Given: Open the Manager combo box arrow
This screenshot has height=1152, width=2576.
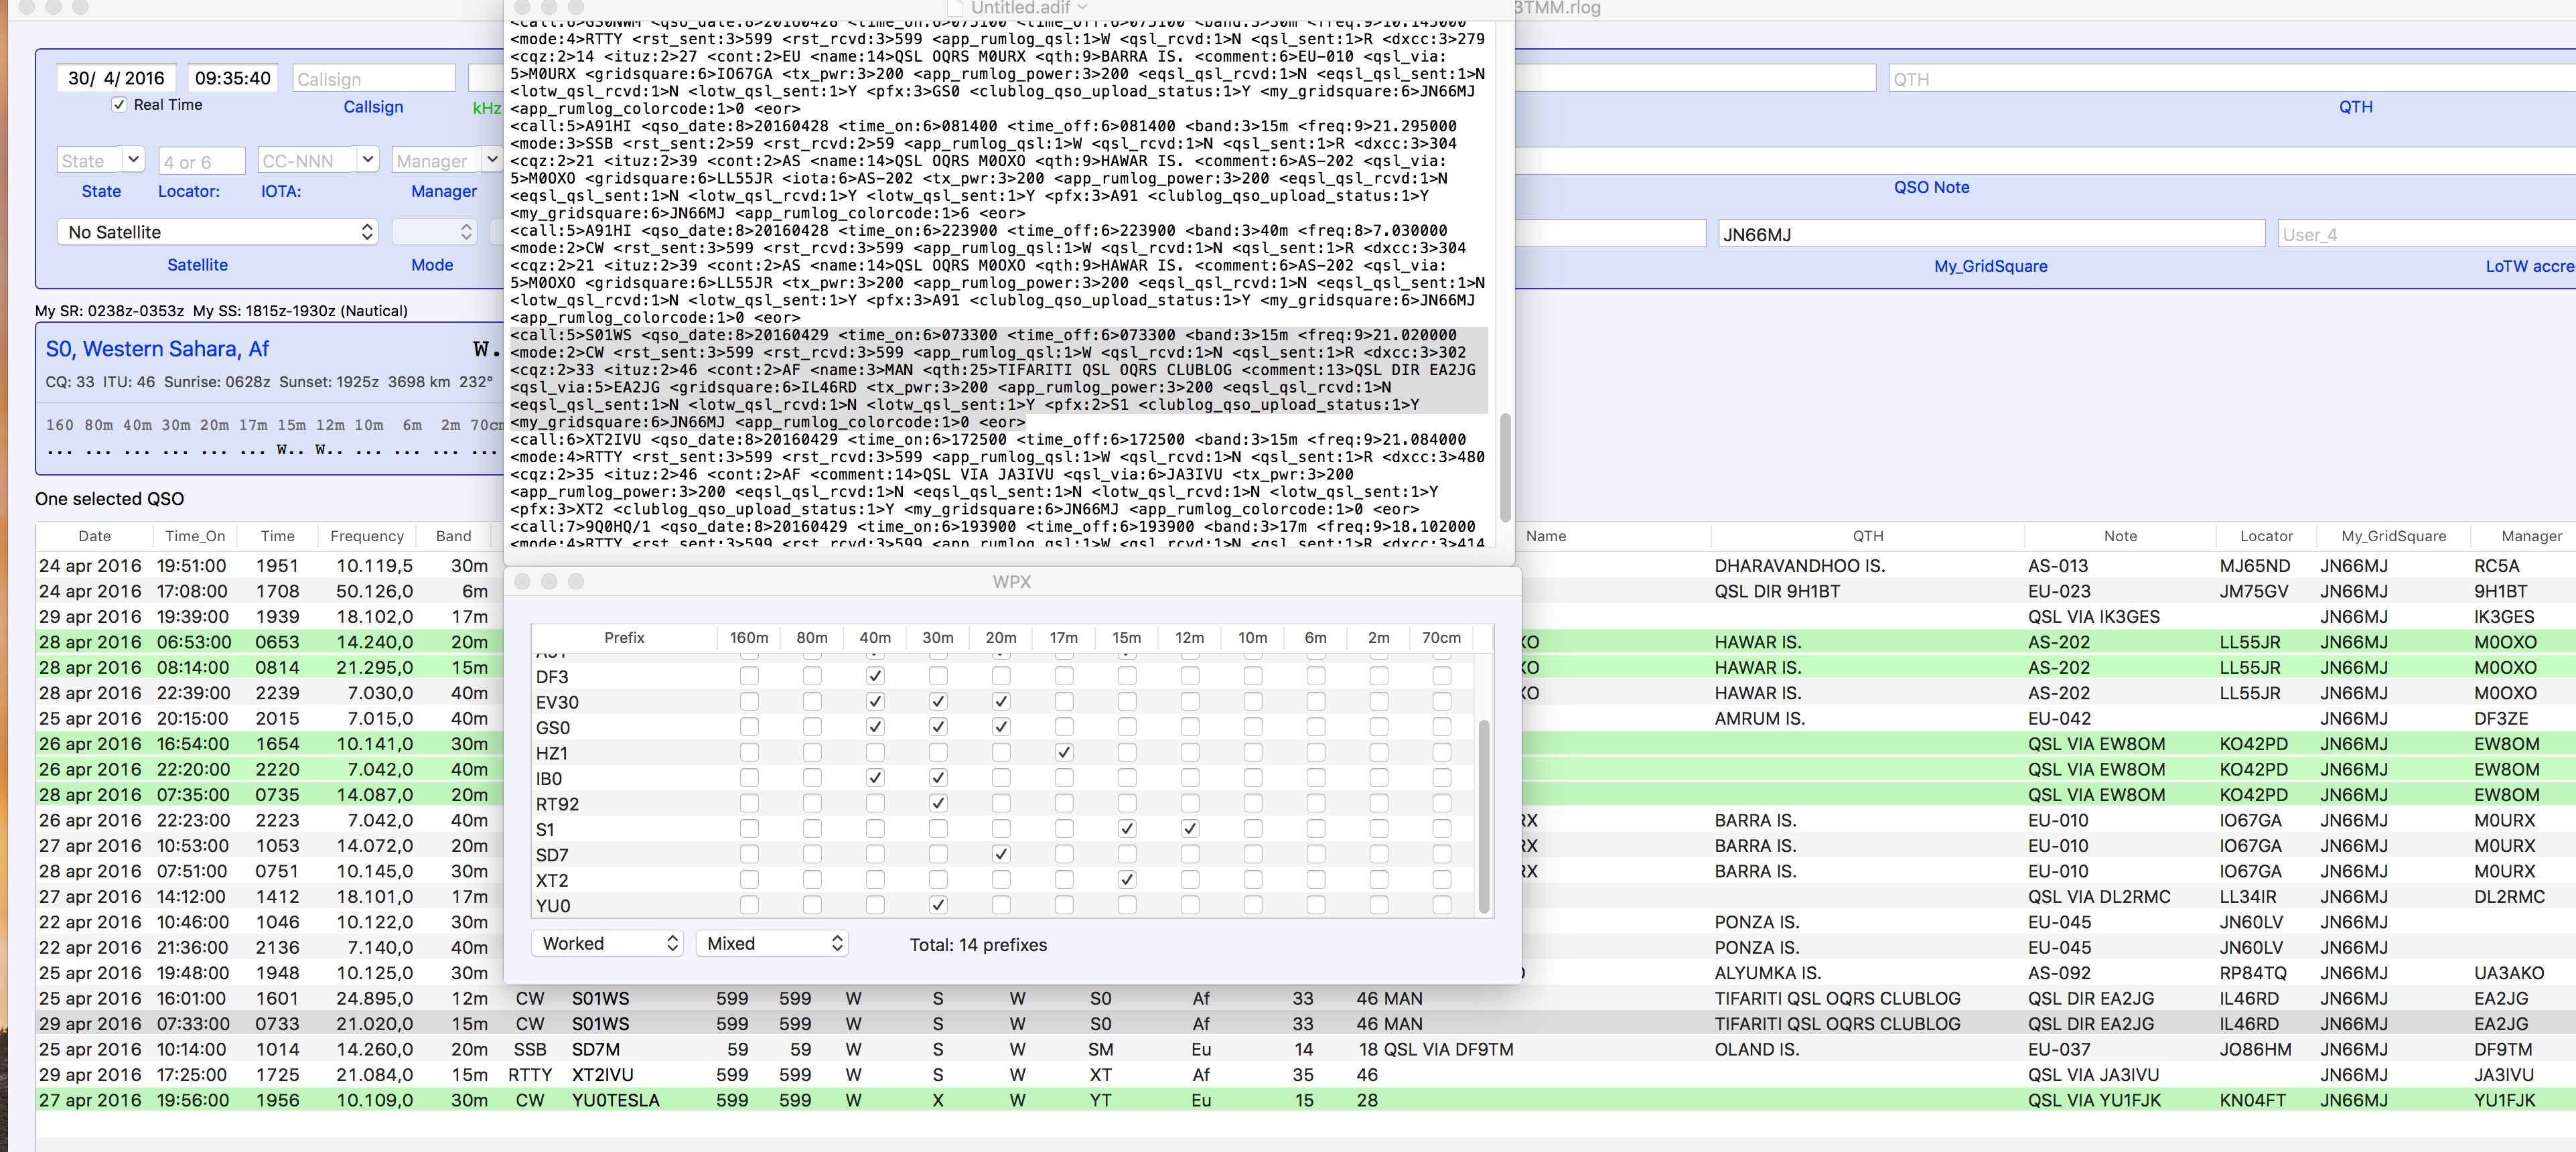Looking at the screenshot, I should [491, 159].
